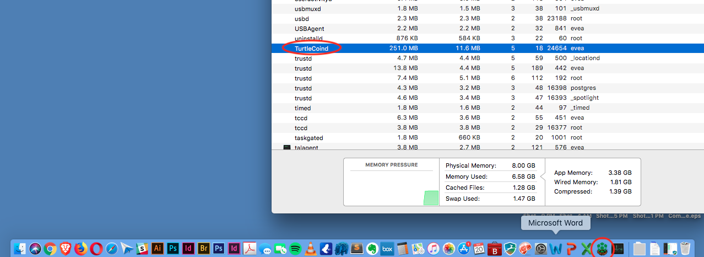Open Spotify from the Dock
This screenshot has width=704, height=257.
295,248
